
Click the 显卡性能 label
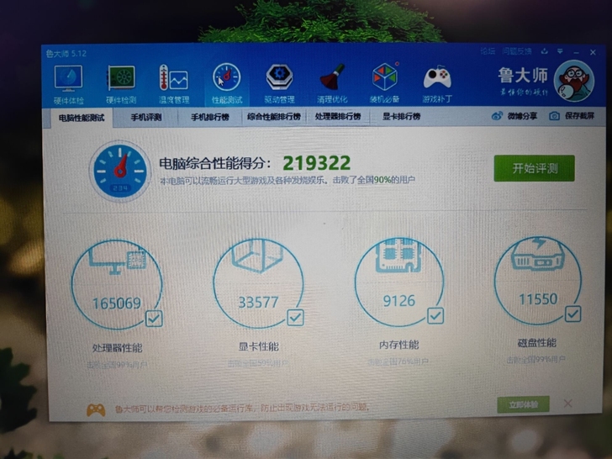258,346
